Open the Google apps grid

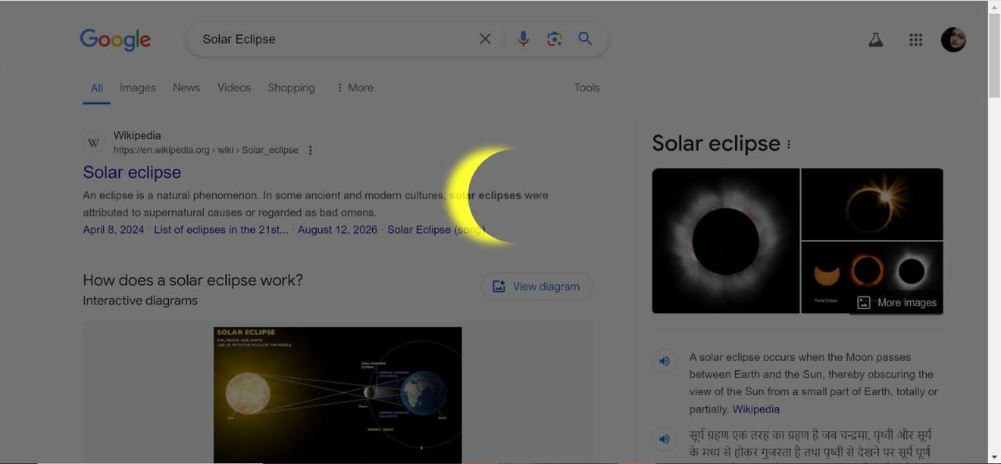tap(916, 40)
